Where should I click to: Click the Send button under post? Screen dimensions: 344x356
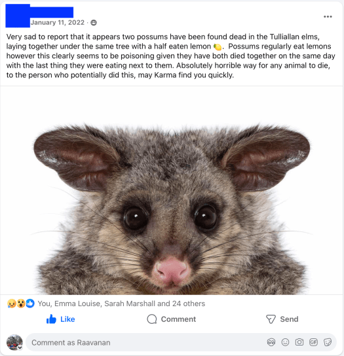[282, 319]
